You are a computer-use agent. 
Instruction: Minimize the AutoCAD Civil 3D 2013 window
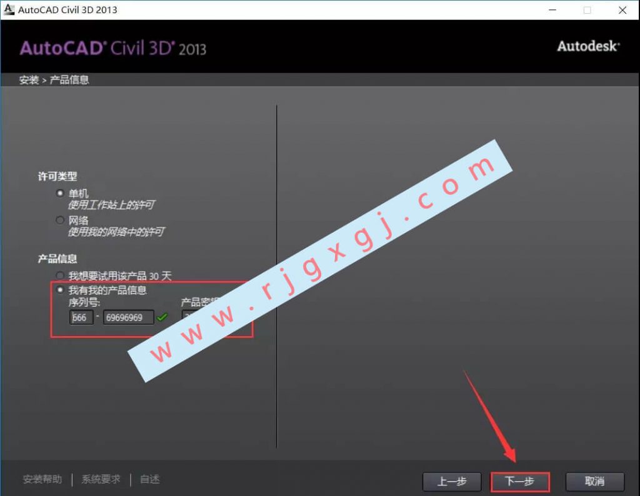point(552,10)
